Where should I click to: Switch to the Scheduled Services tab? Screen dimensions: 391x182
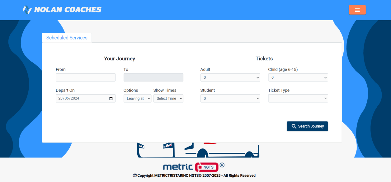[67, 38]
